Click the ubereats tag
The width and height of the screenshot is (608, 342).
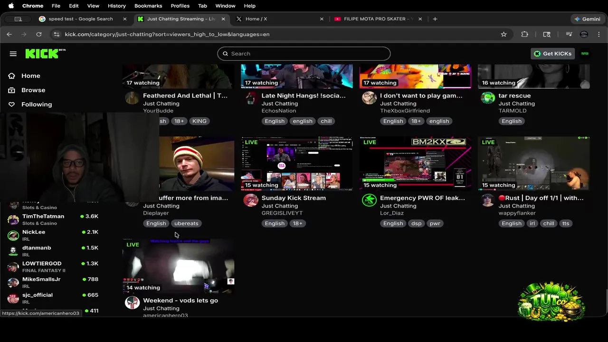(186, 223)
